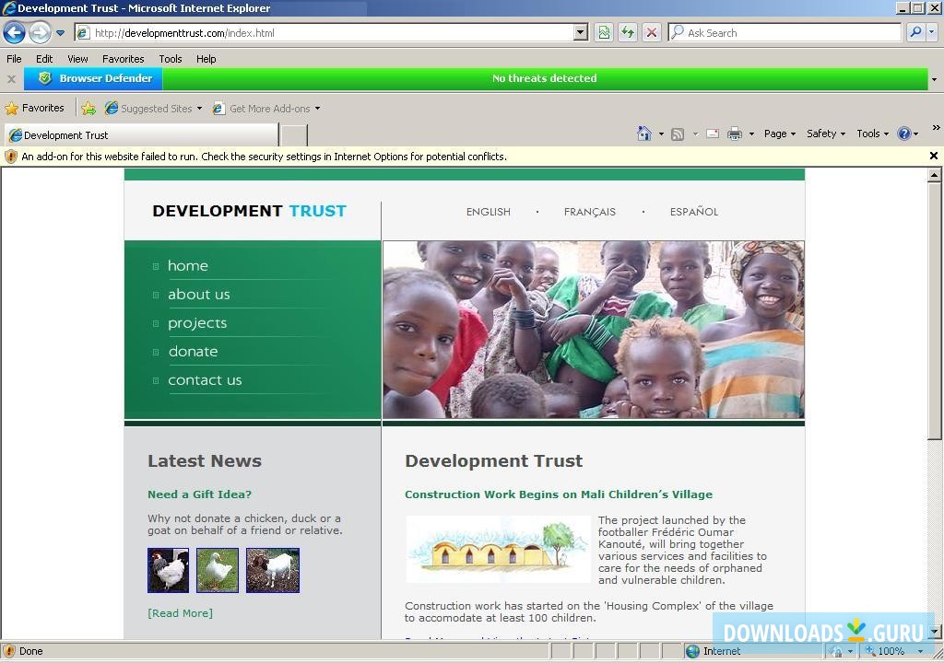The width and height of the screenshot is (944, 663).
Task: Click the Print icon
Action: (x=735, y=134)
